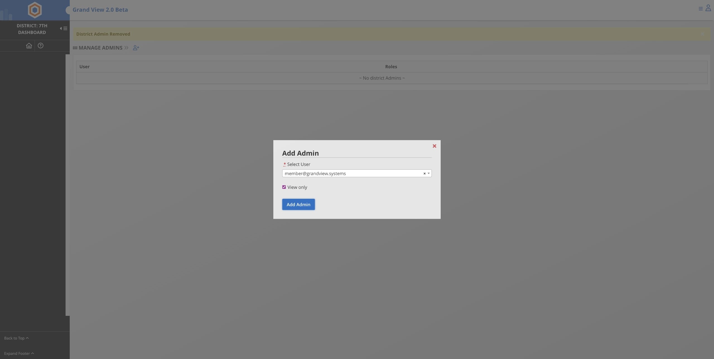The image size is (714, 359).
Task: Click Expand Footer link
Action: 19,353
